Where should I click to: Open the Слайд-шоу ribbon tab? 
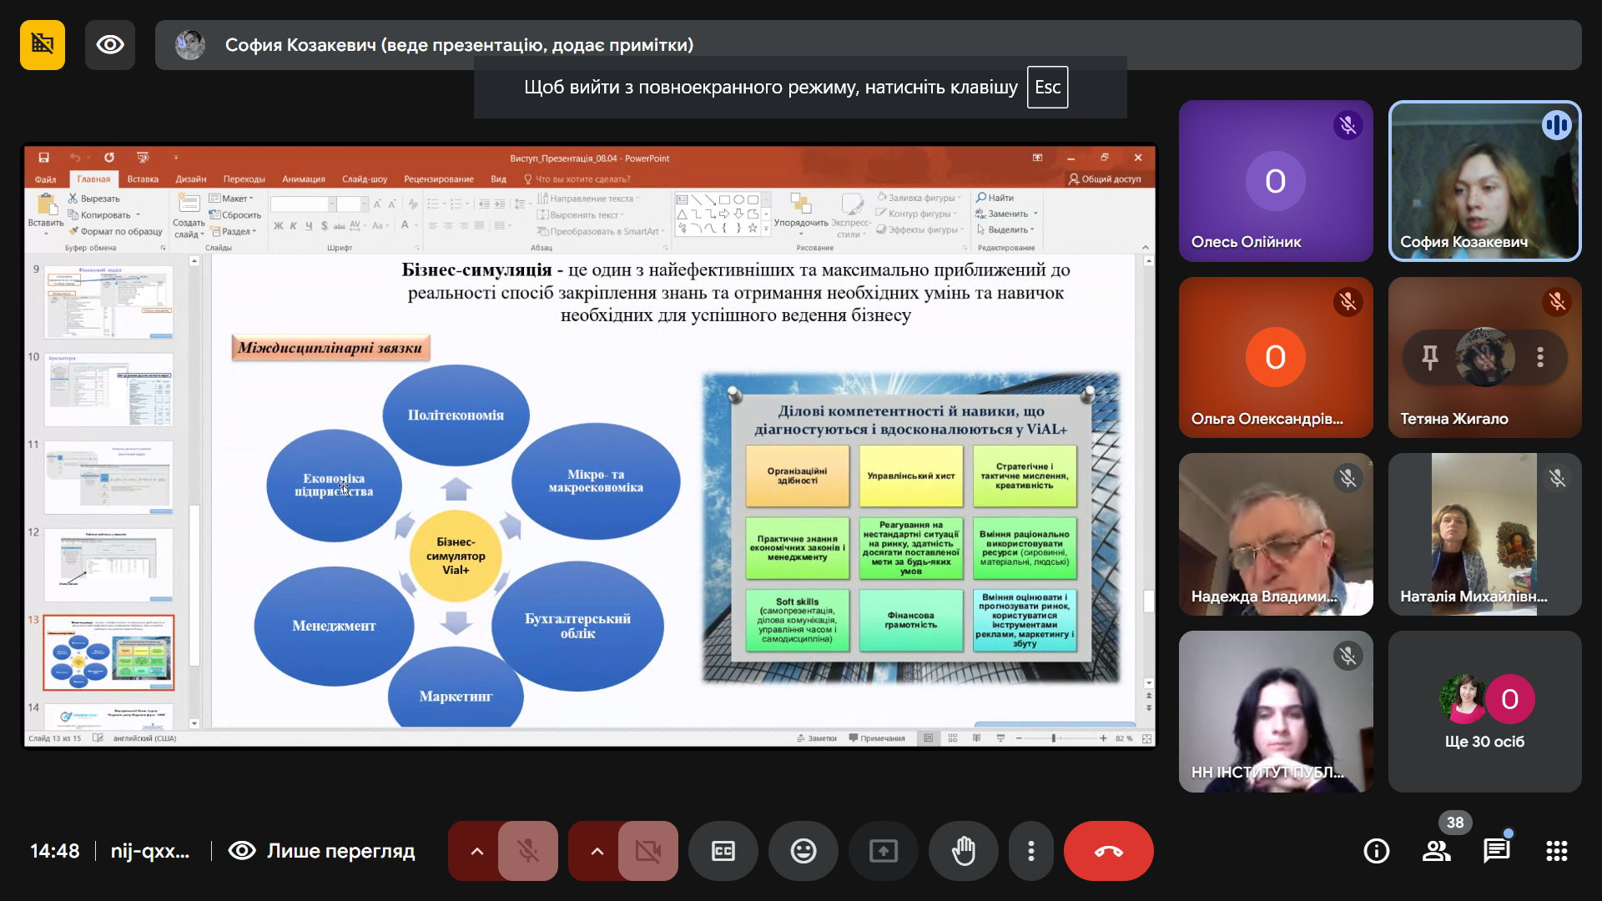pos(365,179)
